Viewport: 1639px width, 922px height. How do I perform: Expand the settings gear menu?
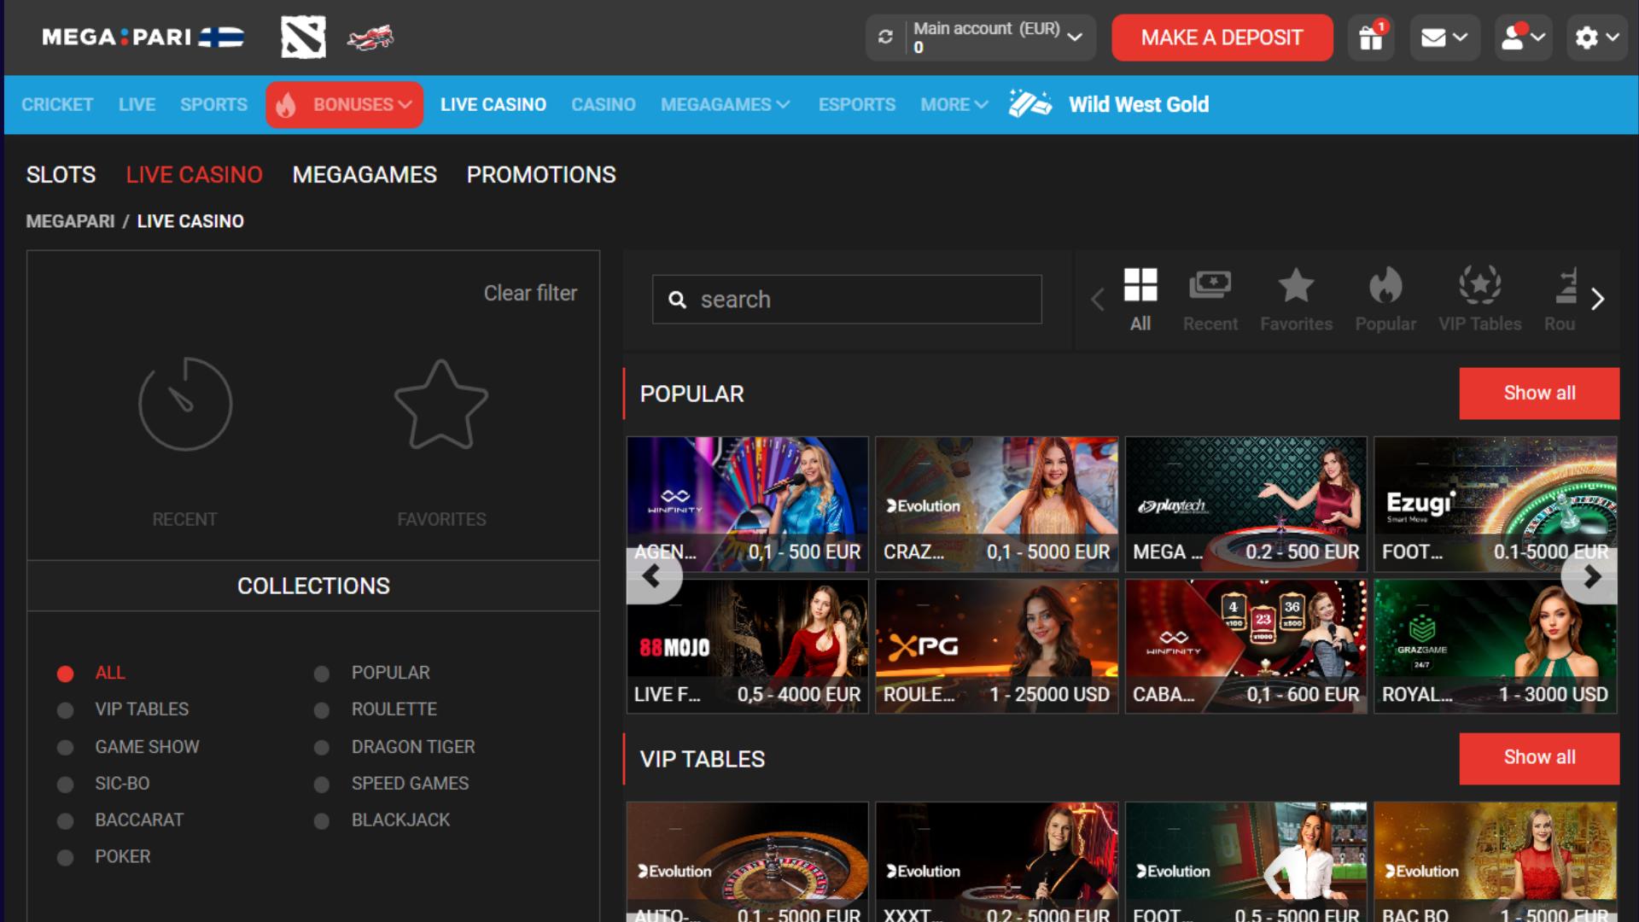pos(1596,38)
